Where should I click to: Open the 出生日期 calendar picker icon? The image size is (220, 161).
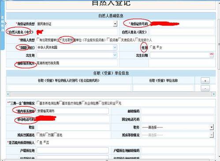point(212,55)
